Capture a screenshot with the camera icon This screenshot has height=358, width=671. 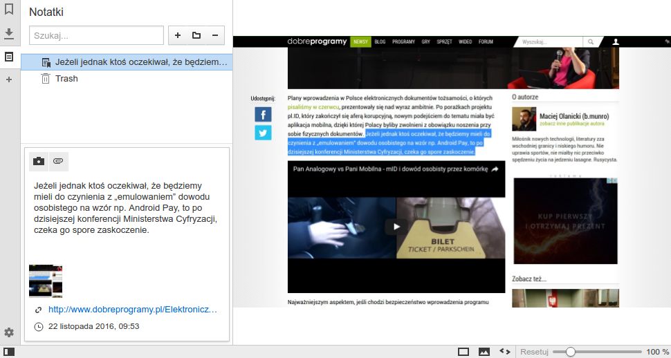click(x=39, y=161)
